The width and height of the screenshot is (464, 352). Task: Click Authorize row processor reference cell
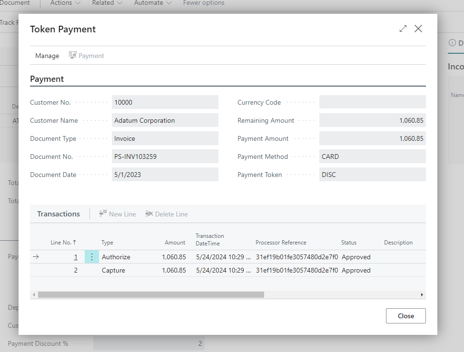297,257
